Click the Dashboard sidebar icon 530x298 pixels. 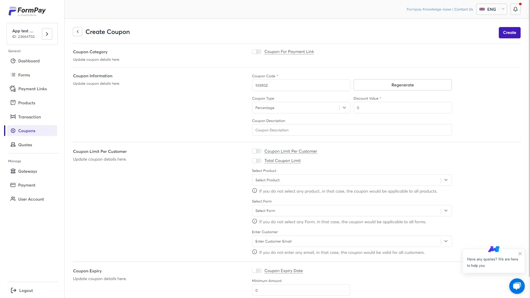(x=13, y=61)
